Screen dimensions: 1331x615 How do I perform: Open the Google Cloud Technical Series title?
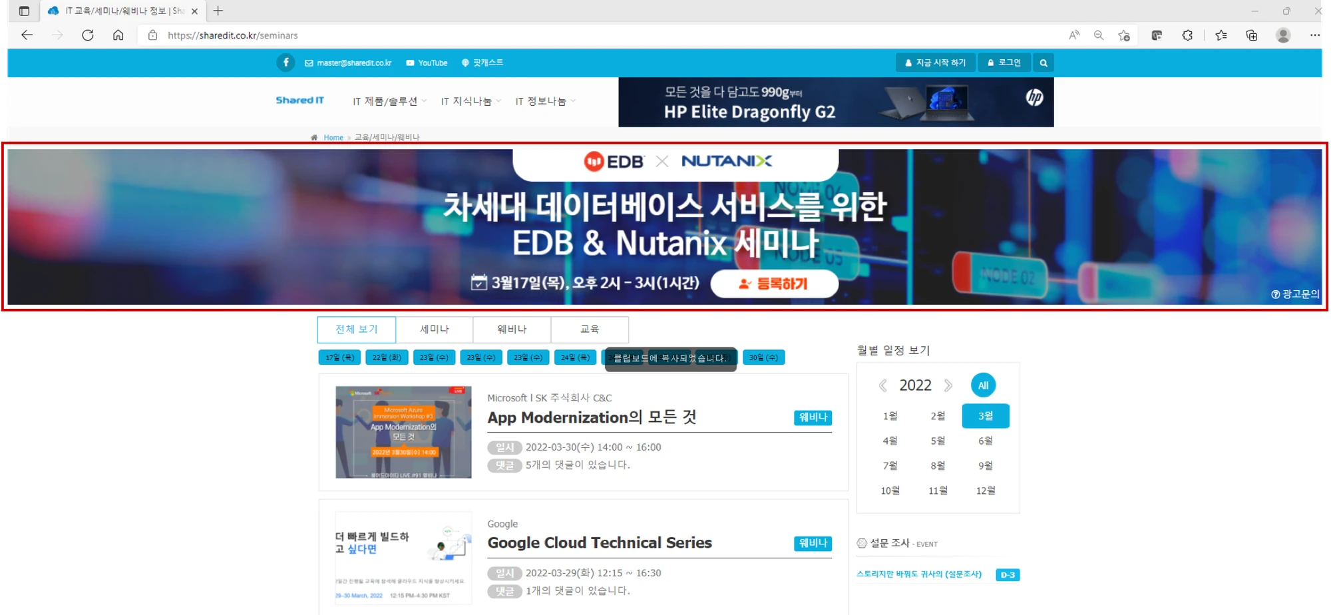pos(600,543)
